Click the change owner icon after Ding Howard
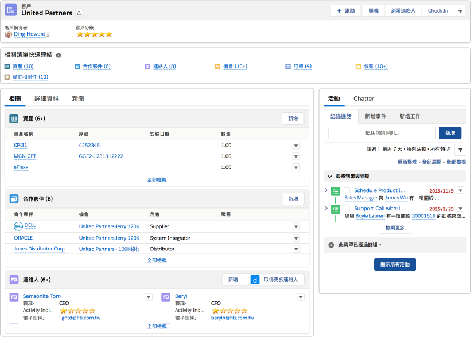Image resolution: width=471 pixels, height=337 pixels. point(49,35)
